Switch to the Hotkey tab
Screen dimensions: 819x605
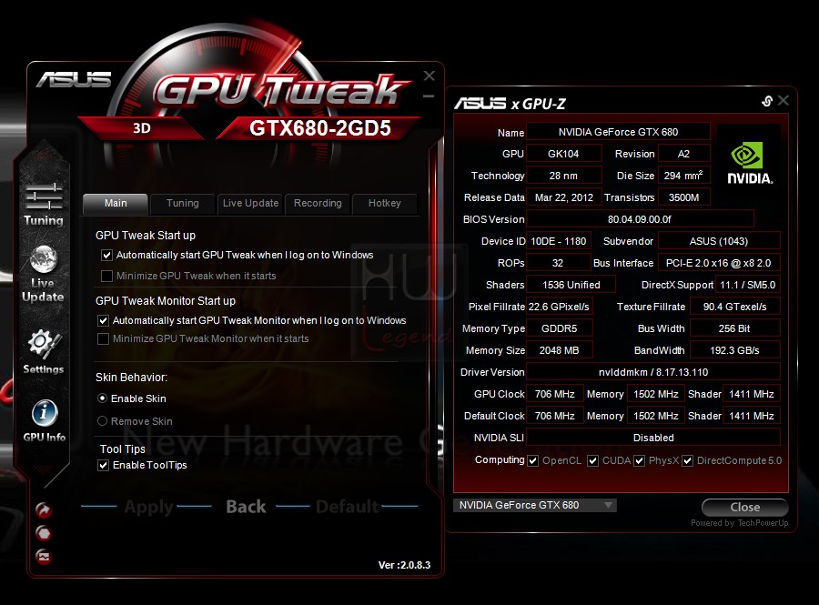pos(384,203)
